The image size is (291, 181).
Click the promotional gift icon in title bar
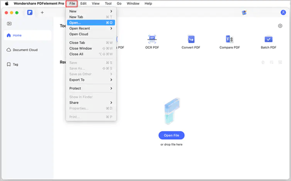244,13
